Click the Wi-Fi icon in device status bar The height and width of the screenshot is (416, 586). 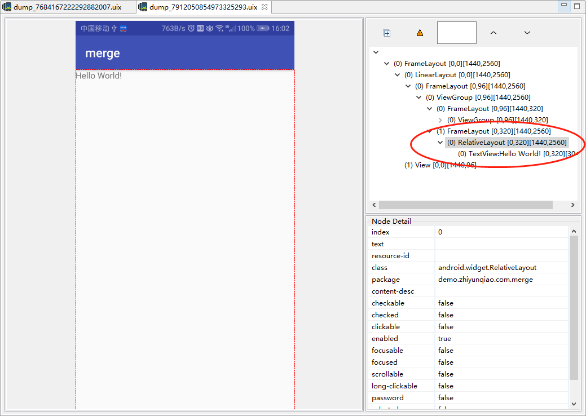click(x=220, y=28)
